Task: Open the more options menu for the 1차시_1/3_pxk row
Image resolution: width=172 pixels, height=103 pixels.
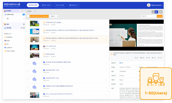Action: pos(106,95)
